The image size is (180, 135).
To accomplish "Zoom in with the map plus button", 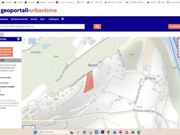I will [24, 40].
